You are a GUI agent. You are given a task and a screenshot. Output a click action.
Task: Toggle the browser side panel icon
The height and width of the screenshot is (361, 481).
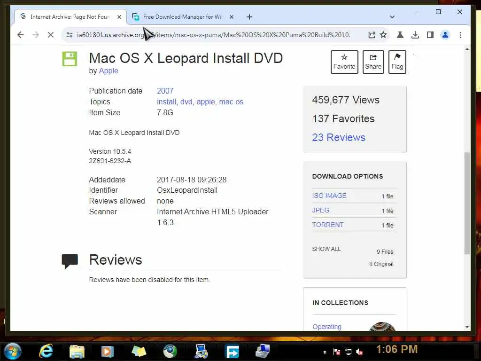pos(430,35)
